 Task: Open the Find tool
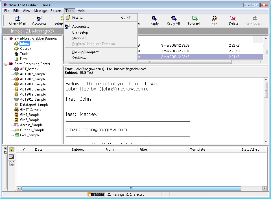[x=215, y=20]
